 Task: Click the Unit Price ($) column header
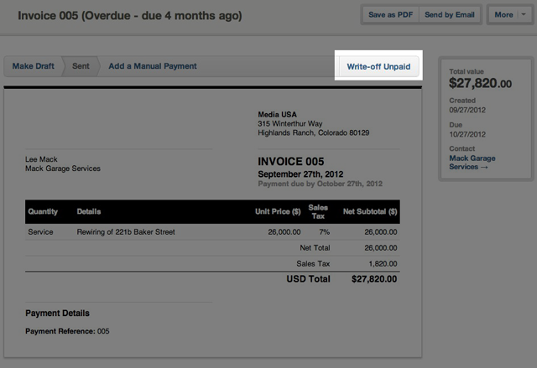tap(278, 211)
